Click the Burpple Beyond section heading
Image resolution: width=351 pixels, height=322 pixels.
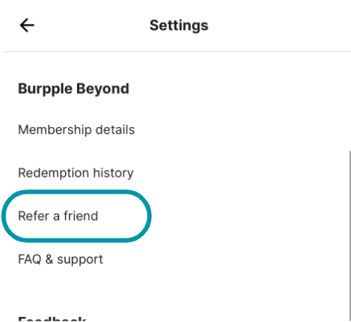click(x=73, y=89)
